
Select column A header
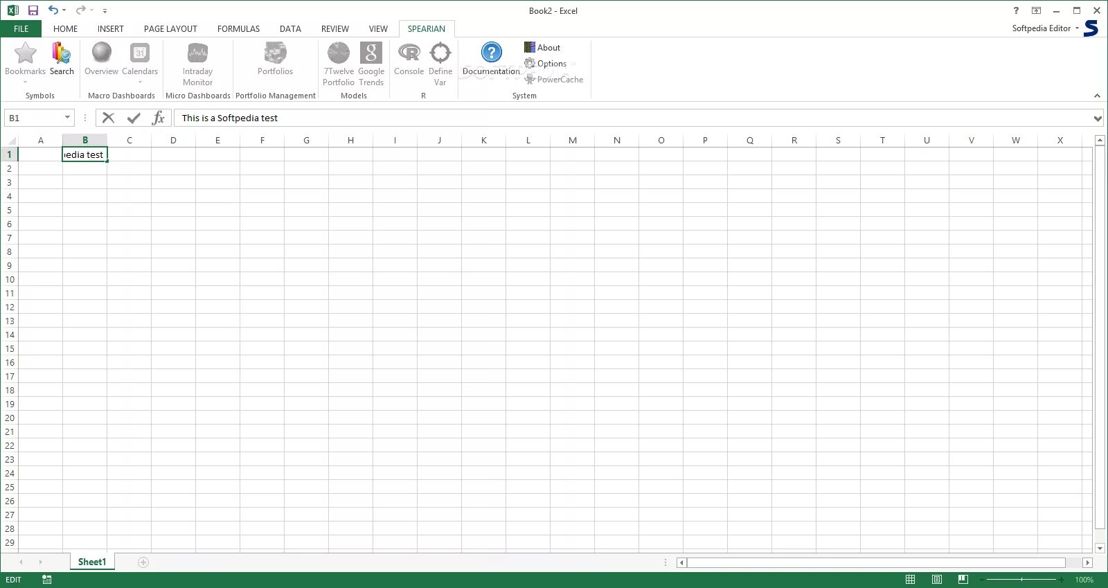[x=40, y=140]
